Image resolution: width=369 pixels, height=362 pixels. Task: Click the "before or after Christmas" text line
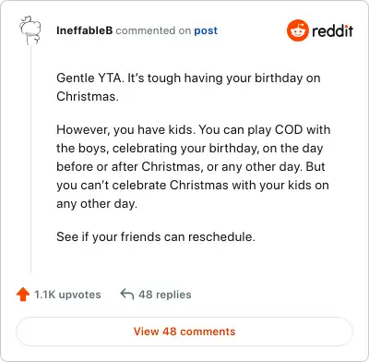pos(191,166)
